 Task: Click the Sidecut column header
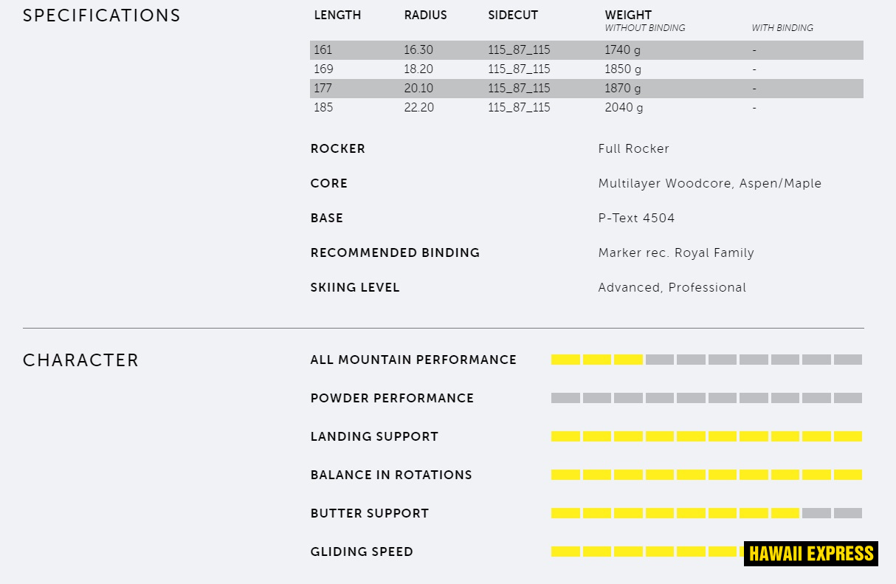[x=513, y=16]
